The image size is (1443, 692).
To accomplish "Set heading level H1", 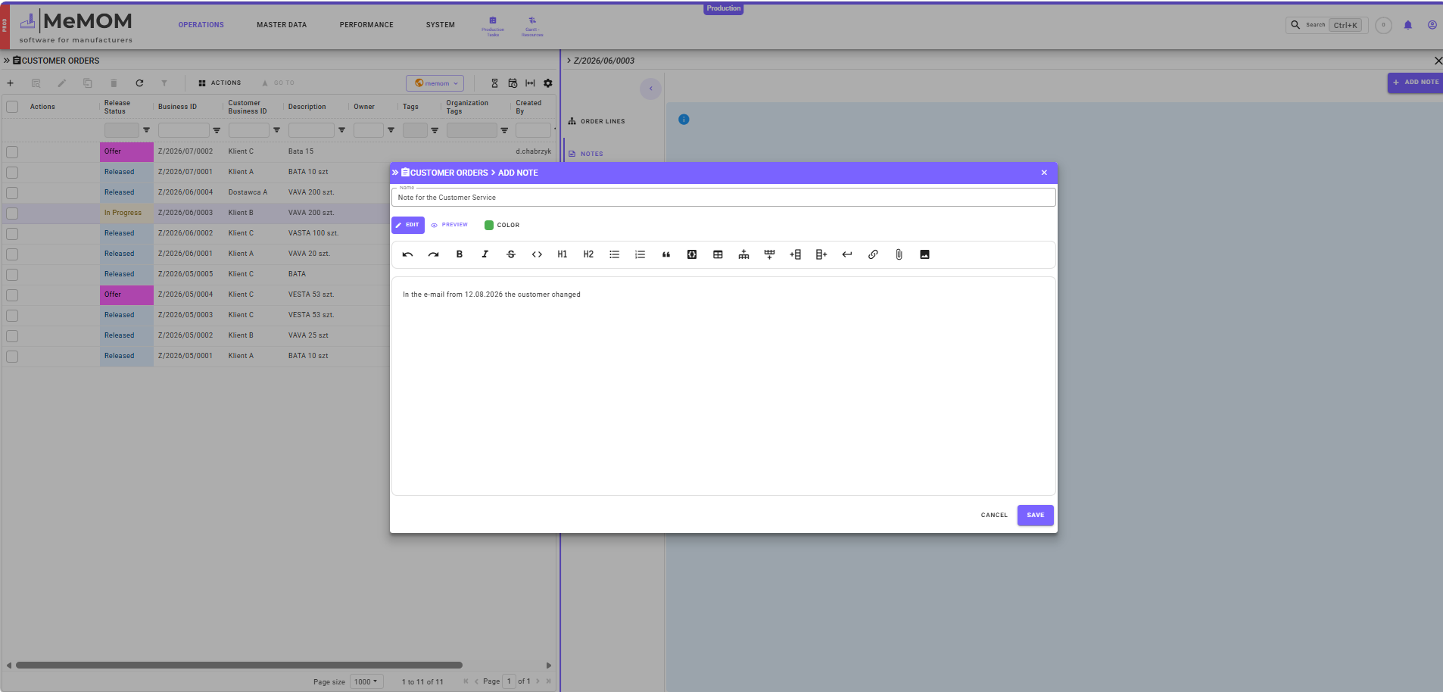I will point(563,254).
